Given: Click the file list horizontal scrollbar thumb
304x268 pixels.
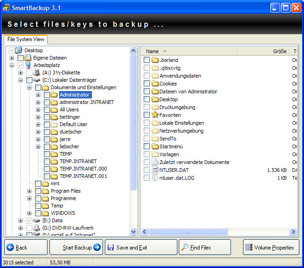Looking at the screenshot, I should click(188, 231).
